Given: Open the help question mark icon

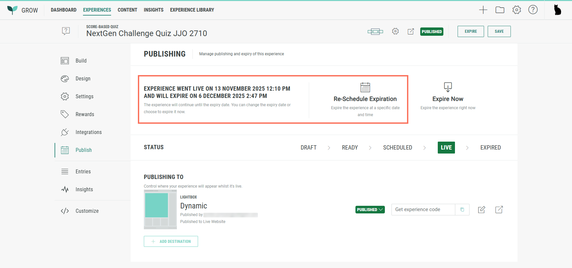Looking at the screenshot, I should [x=533, y=10].
